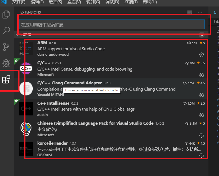Open the Search view in activity bar
The height and width of the screenshot is (176, 219).
pyautogui.click(x=6, y=31)
